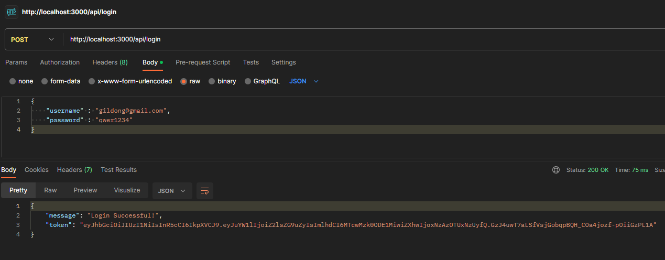This screenshot has width=665, height=260.
Task: Click the "token" key in response
Action: (59, 225)
